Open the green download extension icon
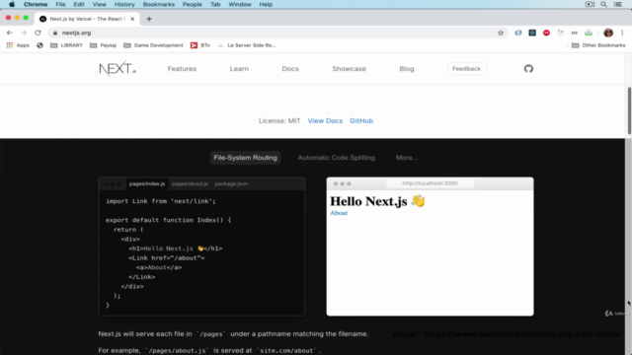 (x=589, y=33)
